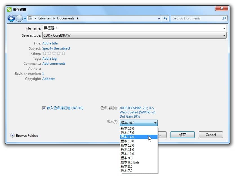Set rating to five stars

click(64, 53)
